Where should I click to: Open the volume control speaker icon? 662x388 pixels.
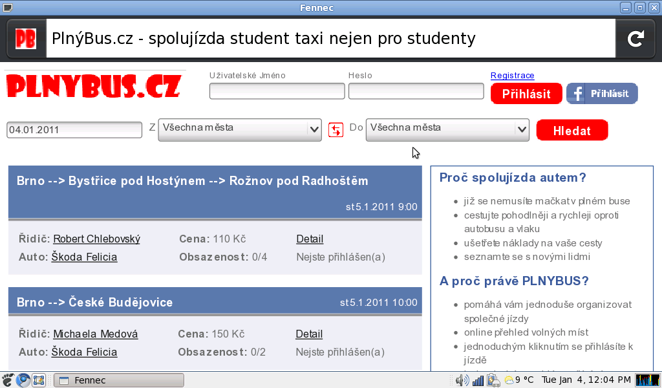(462, 380)
